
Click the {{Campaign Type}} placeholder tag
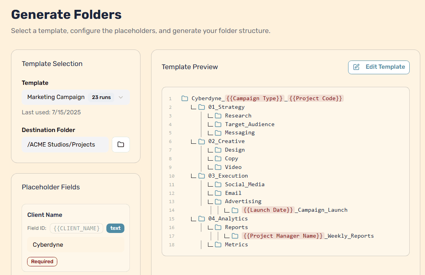[255, 98]
